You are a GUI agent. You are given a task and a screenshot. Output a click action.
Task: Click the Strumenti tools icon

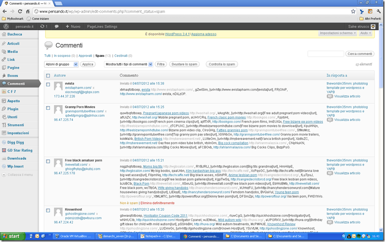pos(4,125)
